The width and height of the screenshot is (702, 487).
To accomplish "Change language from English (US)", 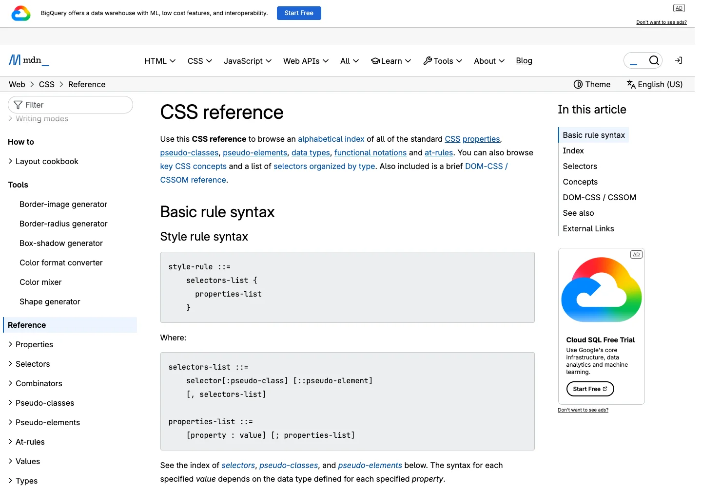I will [x=654, y=84].
